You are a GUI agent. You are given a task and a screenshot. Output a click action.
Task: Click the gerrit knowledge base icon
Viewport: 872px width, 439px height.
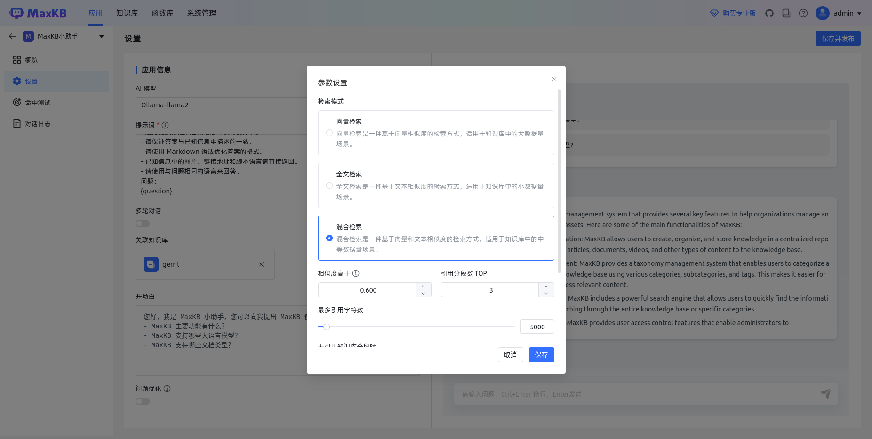tap(151, 264)
